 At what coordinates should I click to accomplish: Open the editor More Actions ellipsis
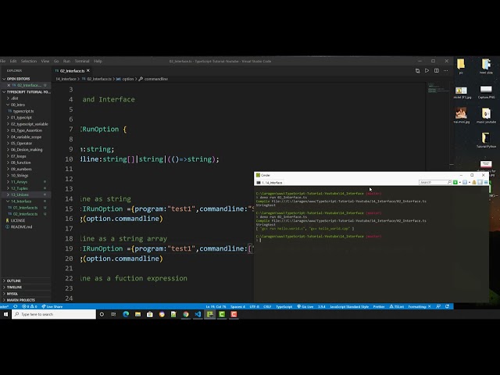[446, 71]
